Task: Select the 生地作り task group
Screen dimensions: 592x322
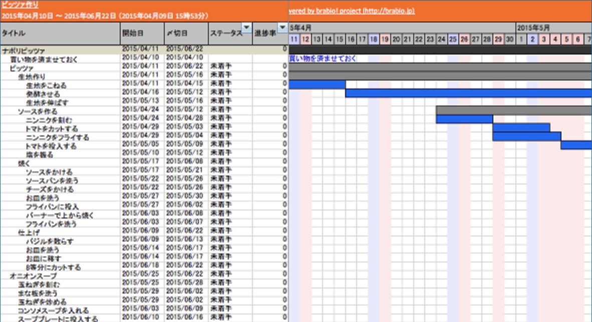Action: point(32,76)
